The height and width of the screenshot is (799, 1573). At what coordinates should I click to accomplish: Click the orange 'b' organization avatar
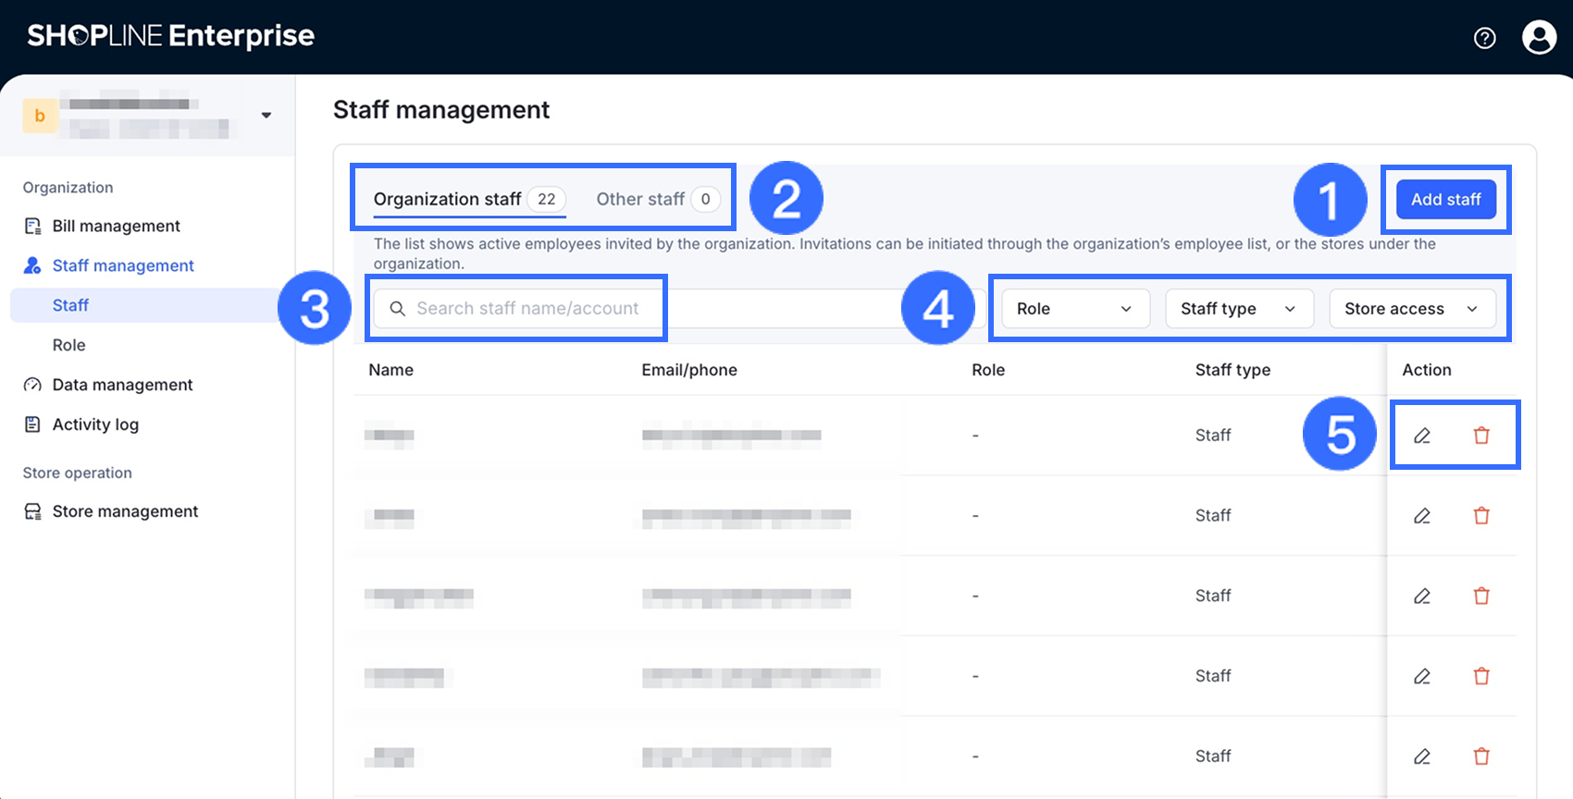point(40,116)
